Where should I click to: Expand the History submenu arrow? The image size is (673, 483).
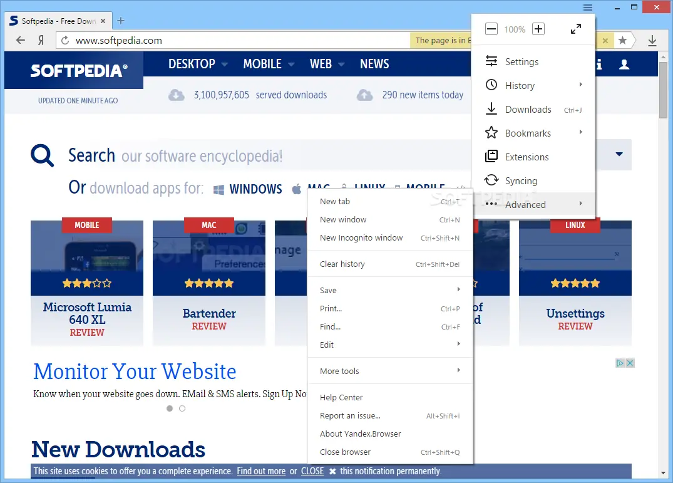tap(581, 85)
